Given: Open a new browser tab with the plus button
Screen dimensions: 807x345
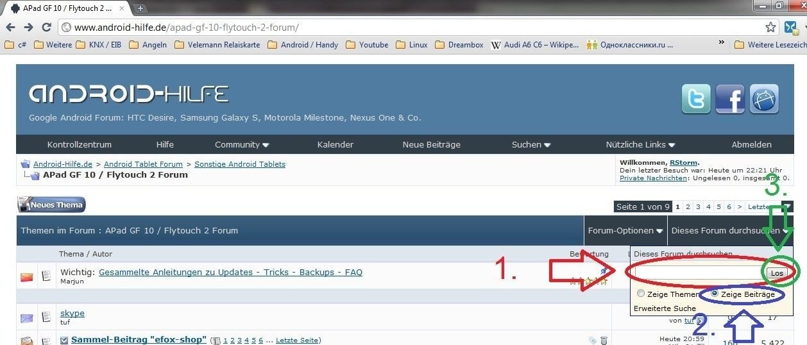Looking at the screenshot, I should [140, 8].
